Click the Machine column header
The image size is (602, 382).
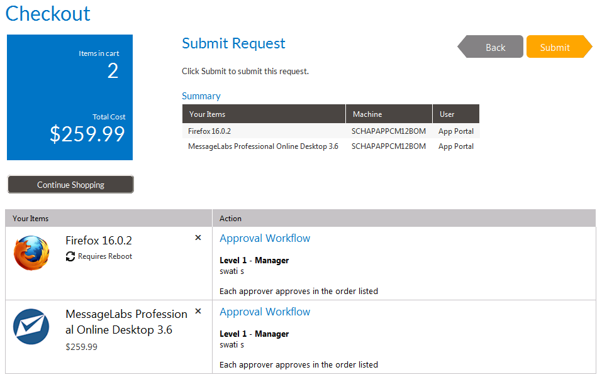[367, 114]
